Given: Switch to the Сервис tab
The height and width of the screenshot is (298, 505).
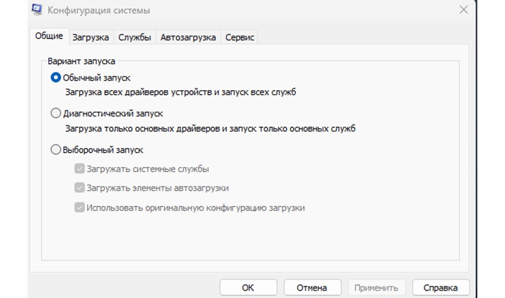Looking at the screenshot, I should click(x=239, y=38).
